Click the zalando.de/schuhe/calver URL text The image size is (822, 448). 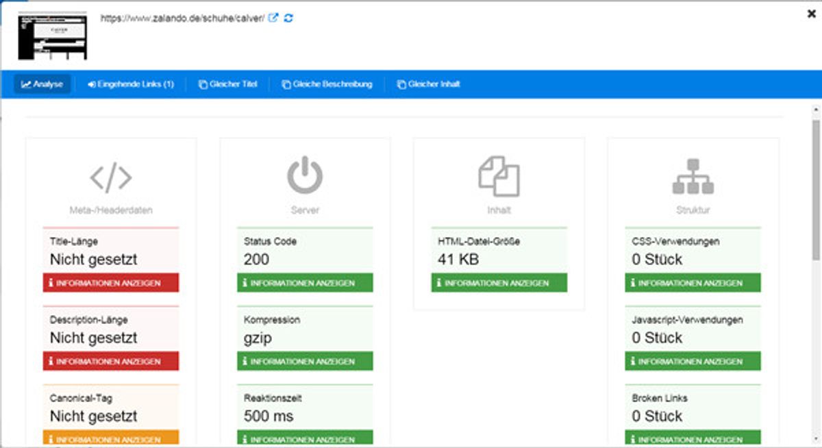(x=182, y=18)
